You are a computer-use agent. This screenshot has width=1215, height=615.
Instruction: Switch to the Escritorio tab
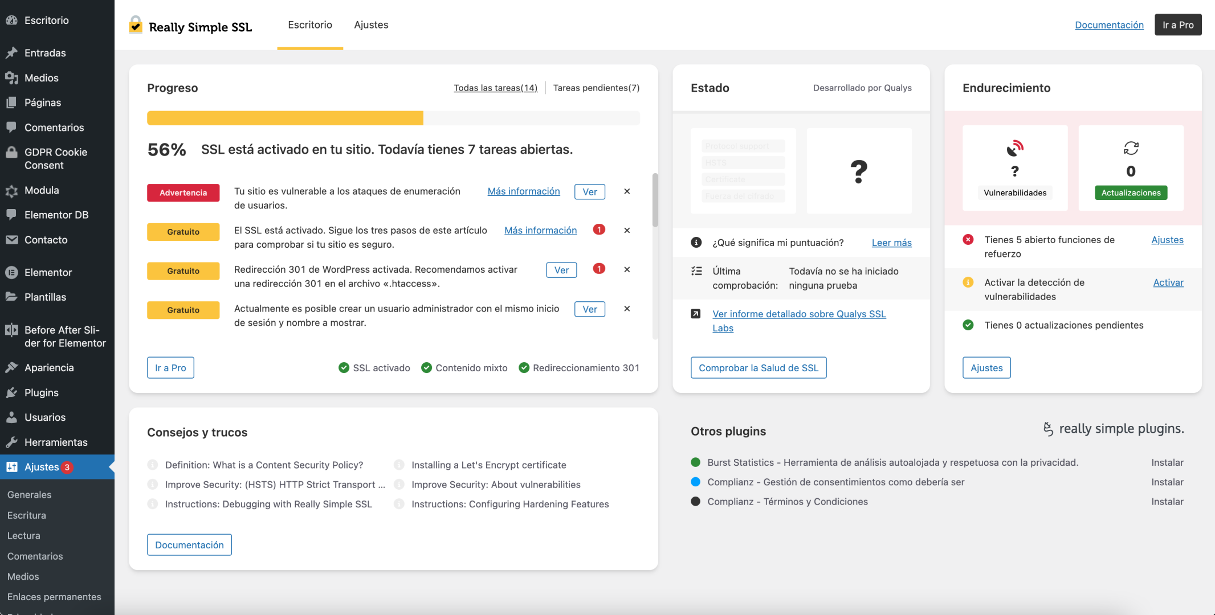(x=310, y=24)
